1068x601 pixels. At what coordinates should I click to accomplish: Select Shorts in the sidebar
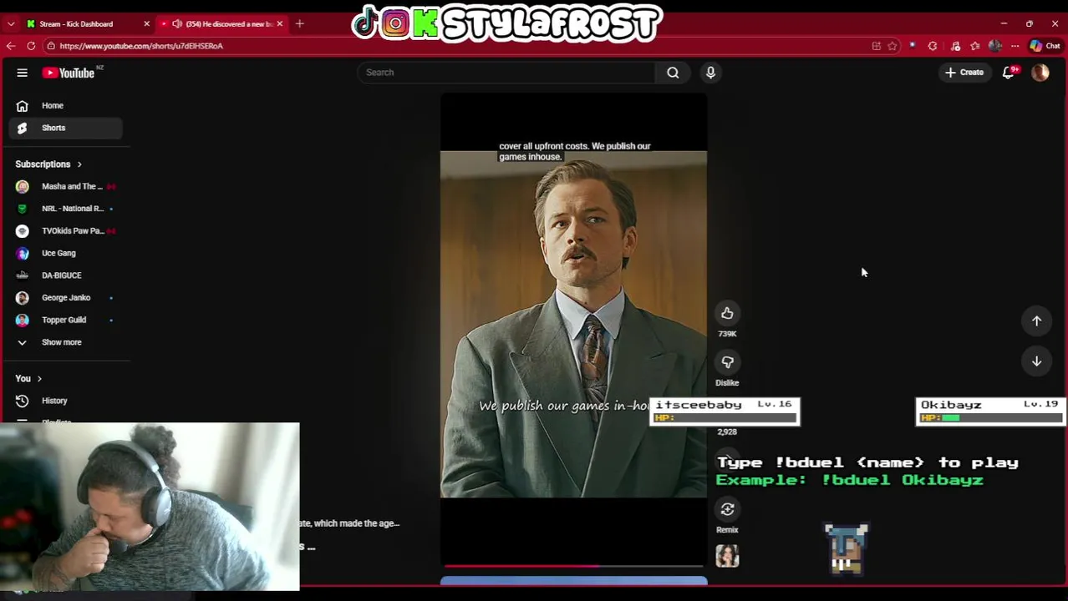coord(65,128)
